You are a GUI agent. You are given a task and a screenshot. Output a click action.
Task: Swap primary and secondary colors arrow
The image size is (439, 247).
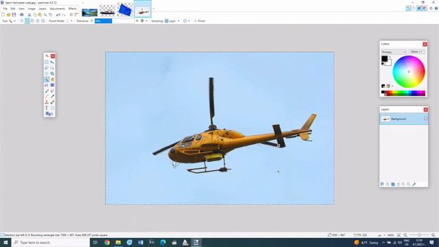[x=390, y=58]
